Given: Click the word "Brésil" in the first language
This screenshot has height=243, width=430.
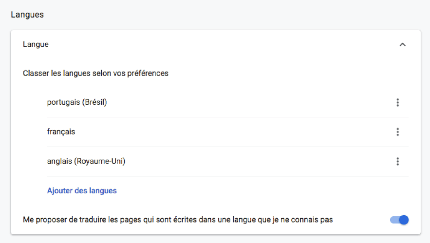Looking at the screenshot, I should point(94,102).
